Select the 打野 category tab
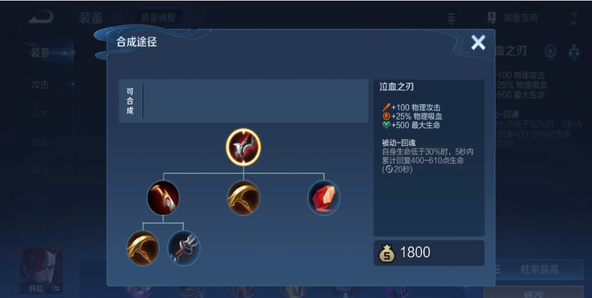This screenshot has width=592, height=298. tap(40, 200)
